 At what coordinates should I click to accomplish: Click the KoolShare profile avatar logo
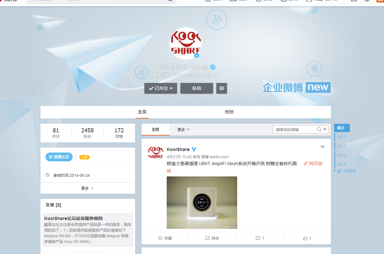click(x=185, y=43)
